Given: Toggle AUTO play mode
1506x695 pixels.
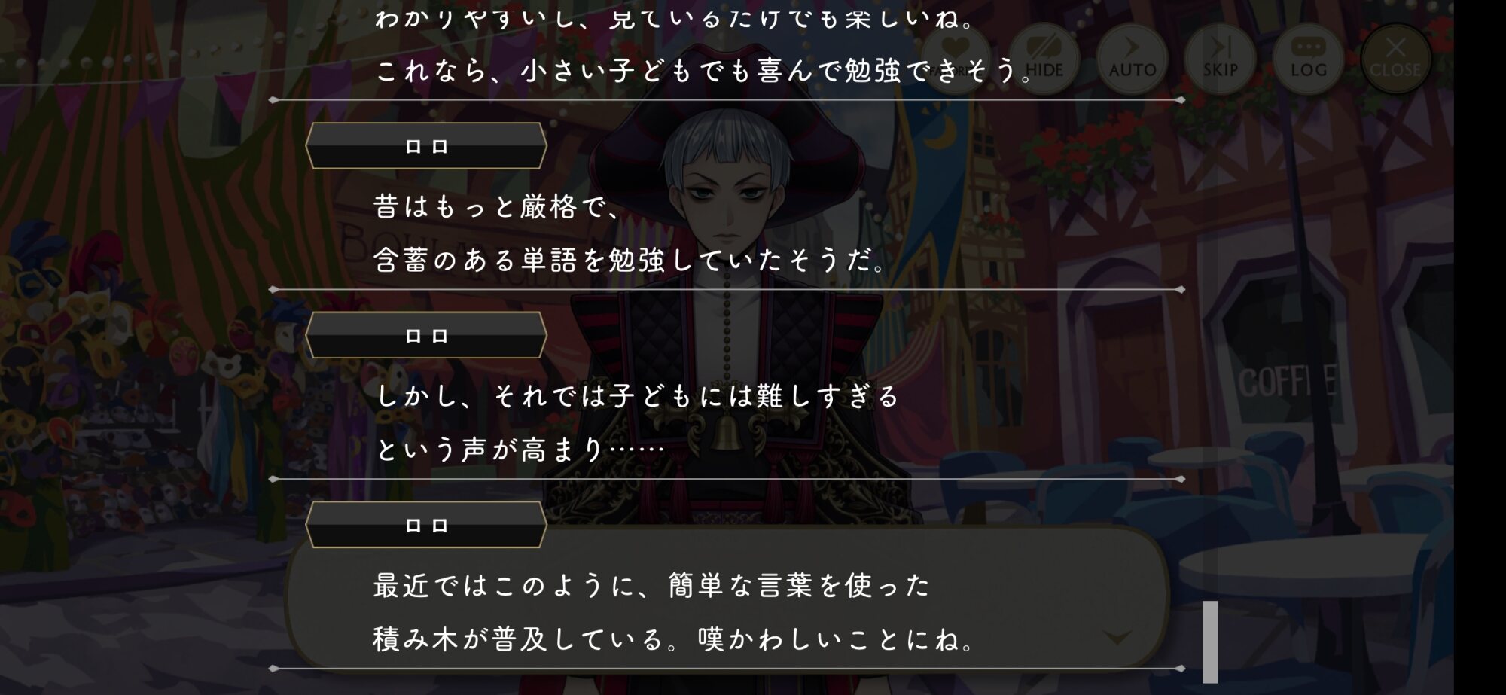Looking at the screenshot, I should pos(1132,59).
